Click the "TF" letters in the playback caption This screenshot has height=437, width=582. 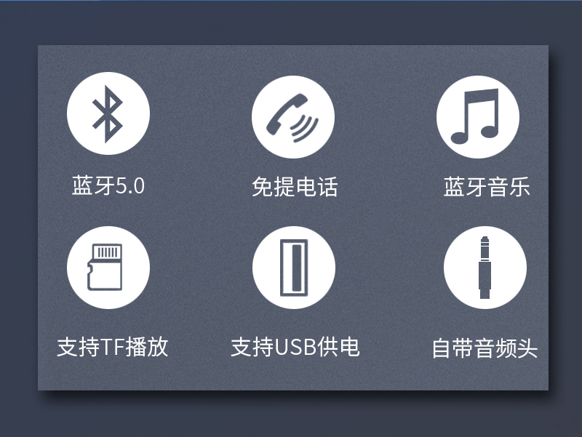coord(113,348)
